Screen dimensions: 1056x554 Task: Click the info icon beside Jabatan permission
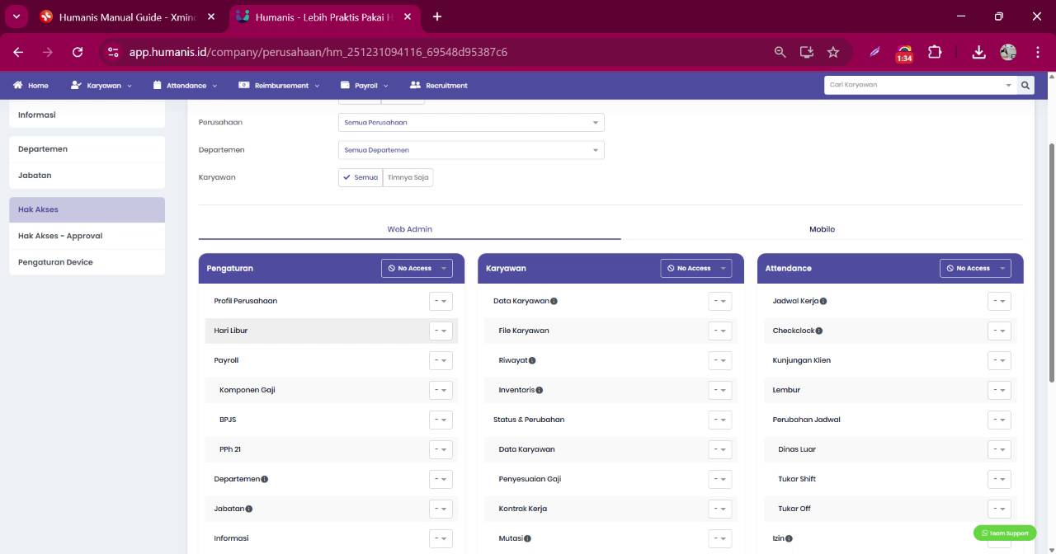click(249, 509)
